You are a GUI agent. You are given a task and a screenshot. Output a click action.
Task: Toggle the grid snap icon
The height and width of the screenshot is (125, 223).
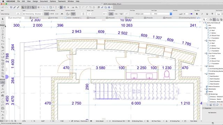39,7
